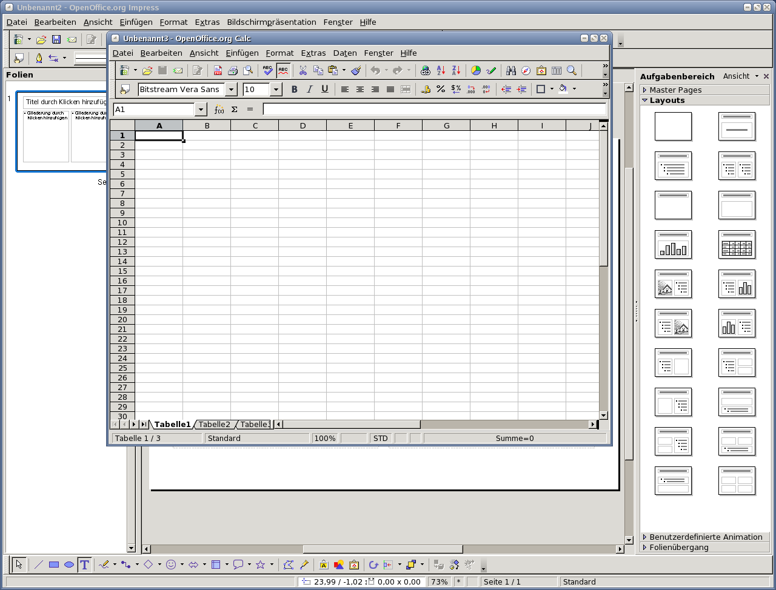Image resolution: width=776 pixels, height=590 pixels.
Task: Decrease indent icon in Calc formatting bar
Action: [506, 89]
